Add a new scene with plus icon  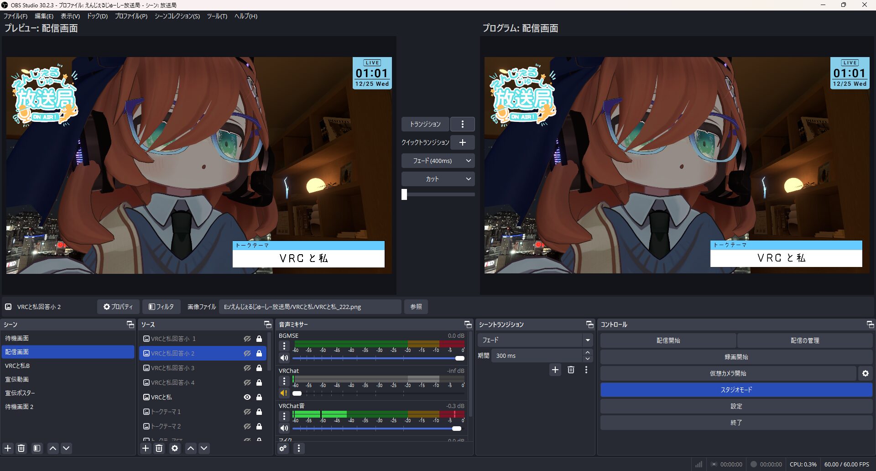8,448
